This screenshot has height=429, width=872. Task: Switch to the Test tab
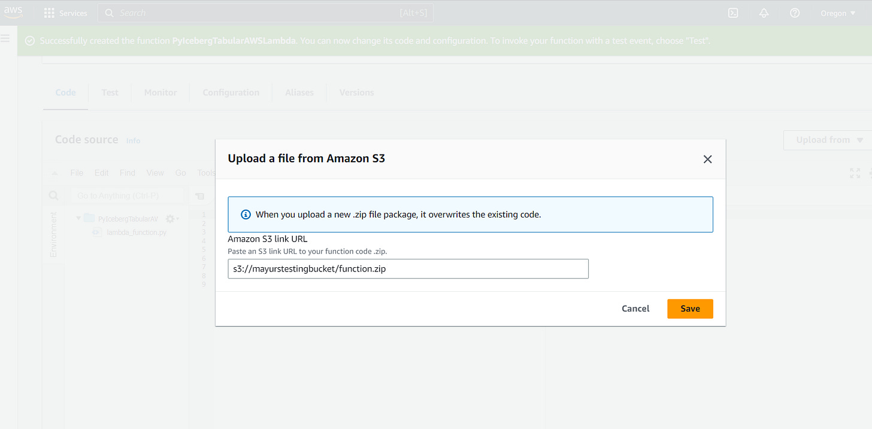coord(110,92)
